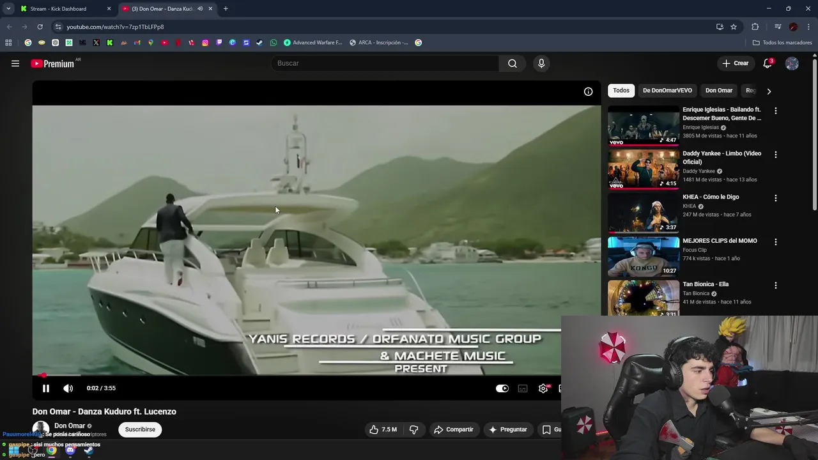
Task: Open Chrome three-dot menu
Action: [809, 27]
